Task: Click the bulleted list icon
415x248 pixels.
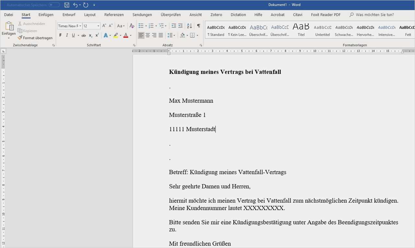Action: tap(141, 26)
